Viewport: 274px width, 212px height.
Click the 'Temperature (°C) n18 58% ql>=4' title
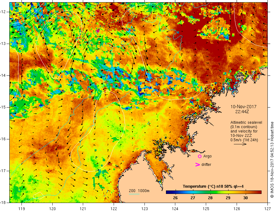[213, 186]
